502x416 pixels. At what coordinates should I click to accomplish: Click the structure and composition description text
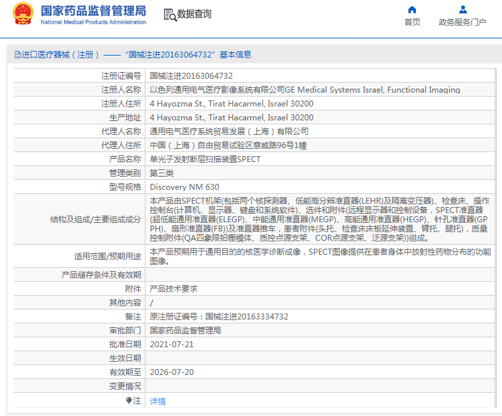click(x=319, y=220)
